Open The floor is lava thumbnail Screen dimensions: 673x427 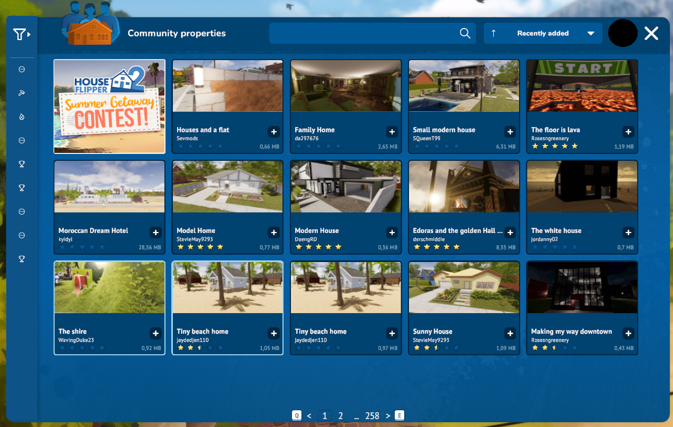click(x=582, y=85)
